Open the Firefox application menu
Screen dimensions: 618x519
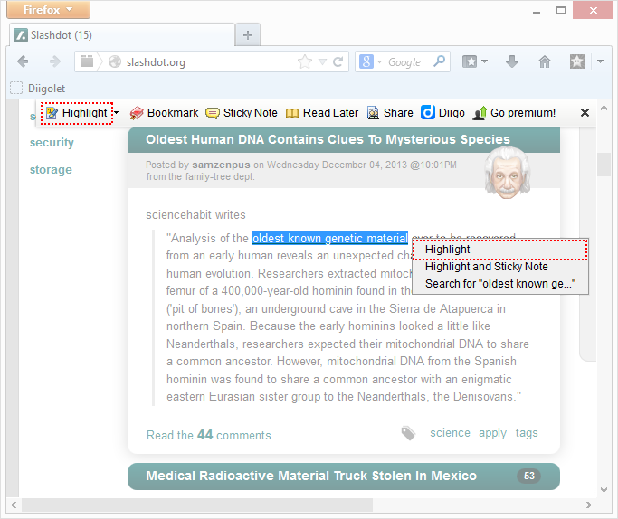48,9
